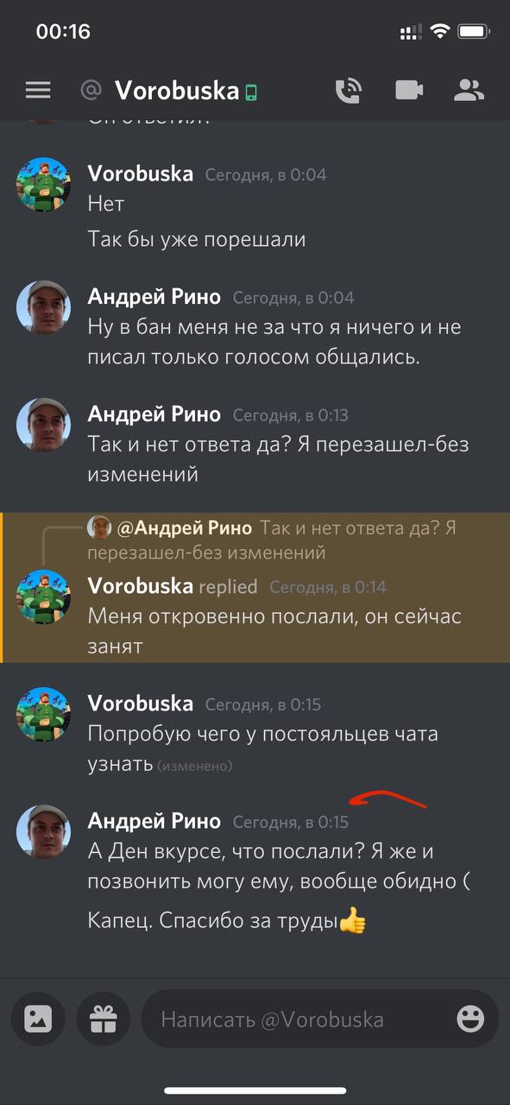Tap the mobile status icon beside Vorobuska

251,92
